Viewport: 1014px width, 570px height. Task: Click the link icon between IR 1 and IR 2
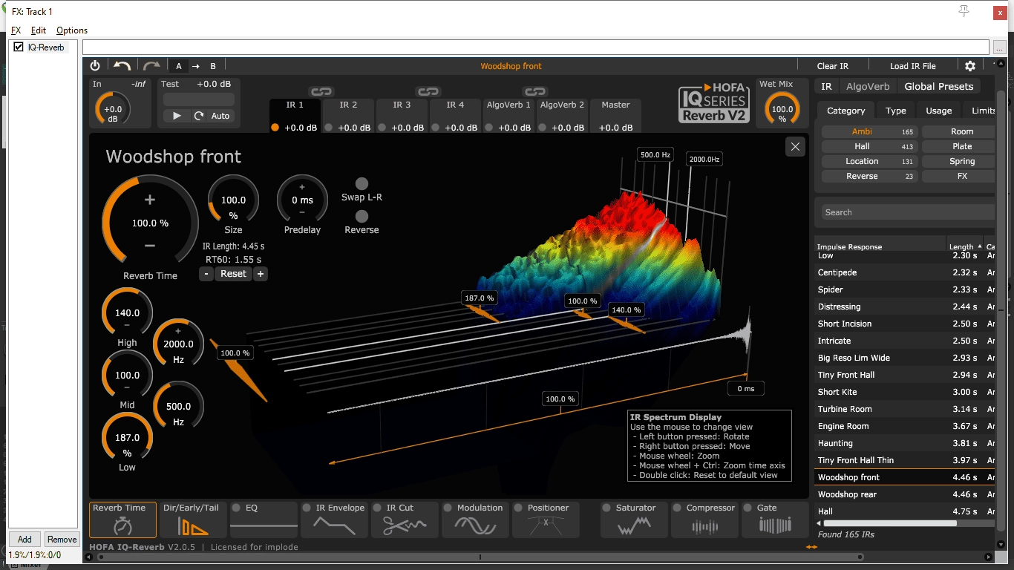(x=321, y=92)
